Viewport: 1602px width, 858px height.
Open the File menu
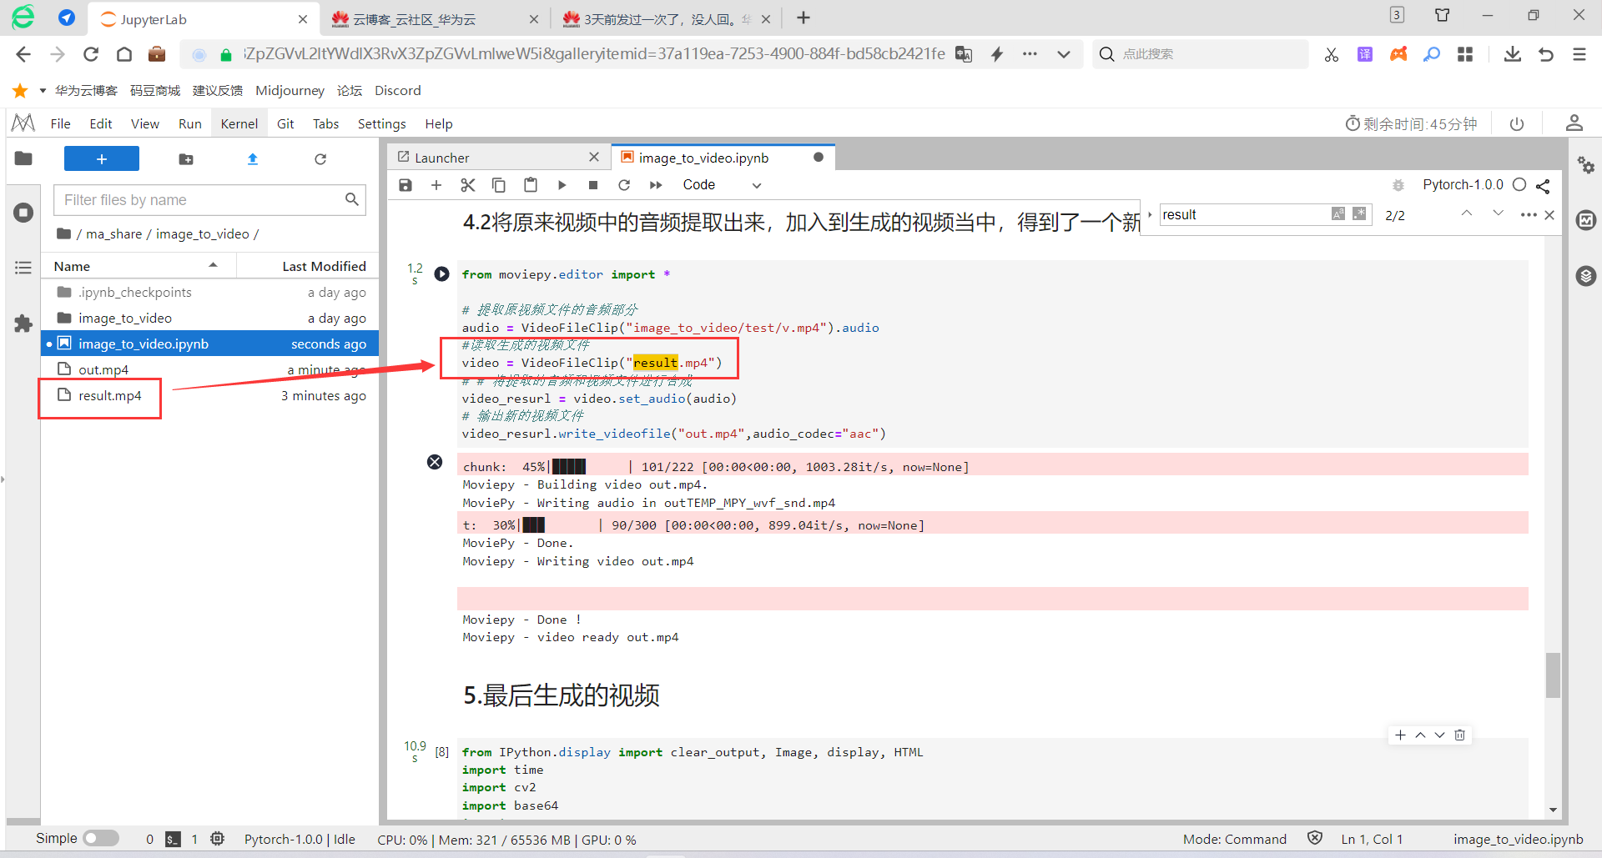point(60,124)
